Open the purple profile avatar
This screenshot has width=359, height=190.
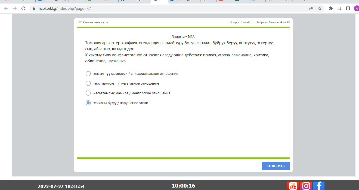(x=356, y=8)
